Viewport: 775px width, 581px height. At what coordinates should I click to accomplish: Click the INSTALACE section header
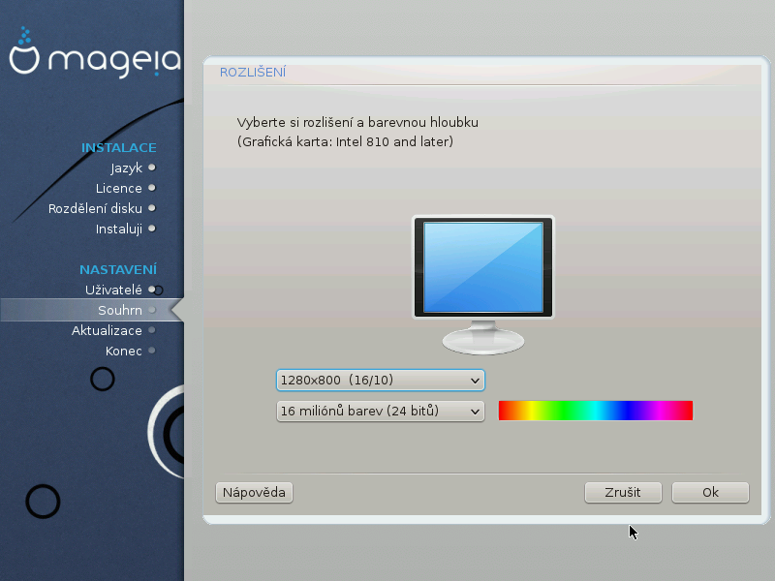[118, 147]
